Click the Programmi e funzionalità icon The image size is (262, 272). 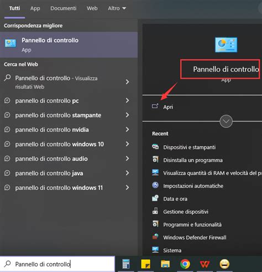[x=155, y=224]
